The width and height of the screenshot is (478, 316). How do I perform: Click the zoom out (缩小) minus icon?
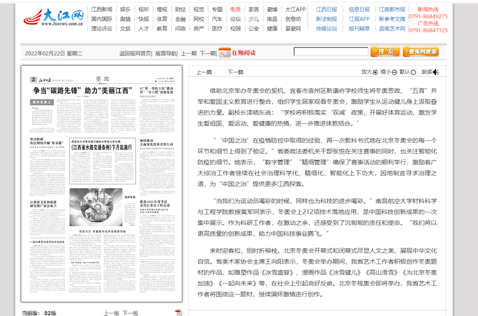click(394, 72)
